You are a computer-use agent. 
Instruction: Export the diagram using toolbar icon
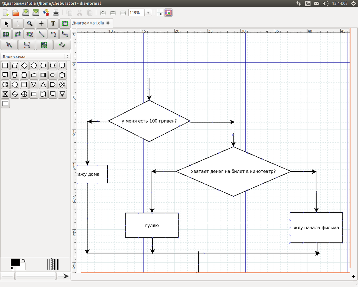[46, 13]
